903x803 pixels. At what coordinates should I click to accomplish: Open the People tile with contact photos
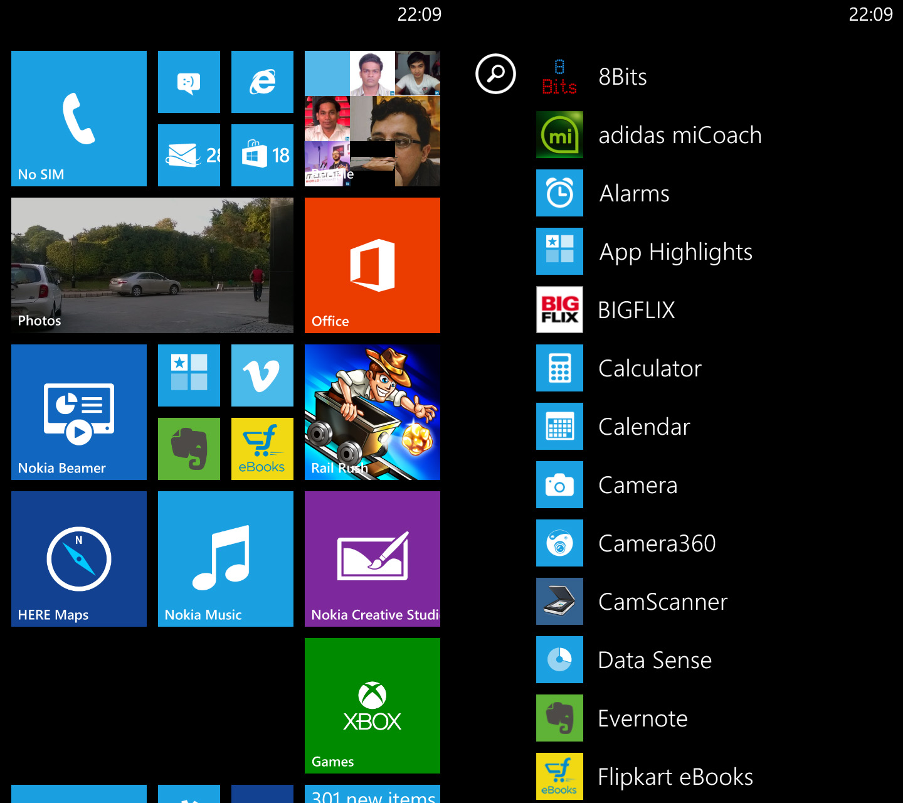click(372, 119)
